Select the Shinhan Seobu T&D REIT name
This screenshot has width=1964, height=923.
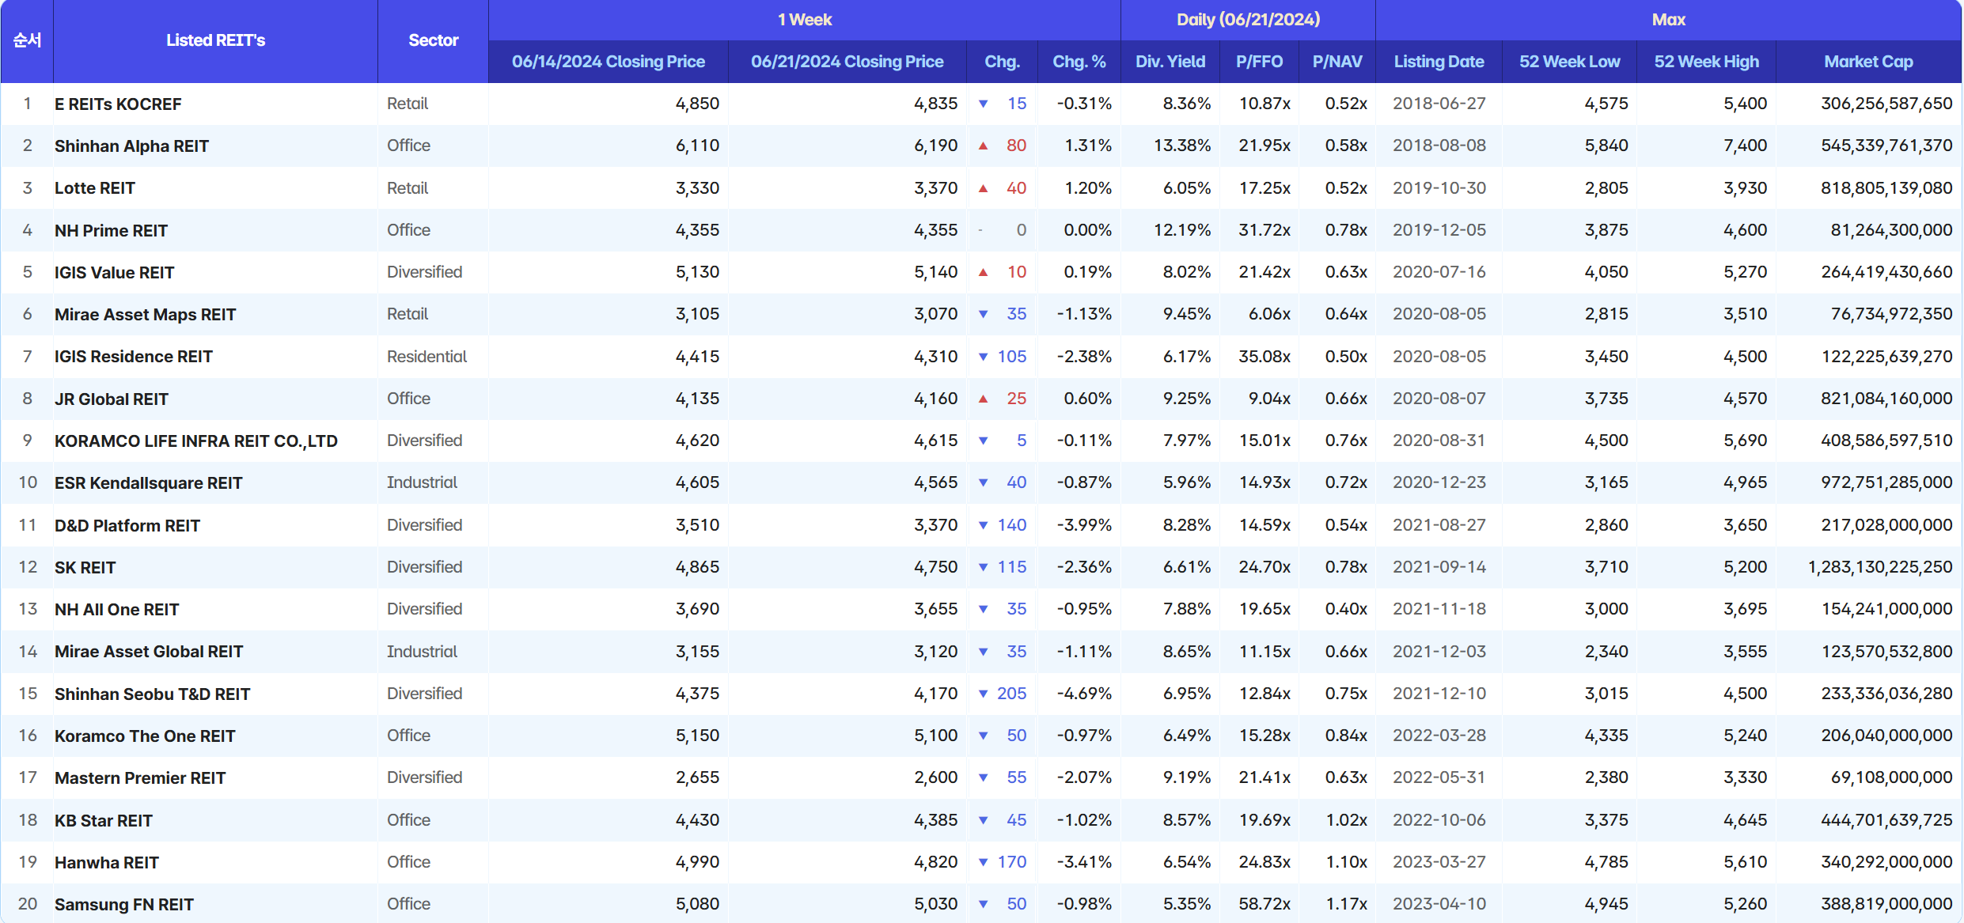click(x=152, y=694)
